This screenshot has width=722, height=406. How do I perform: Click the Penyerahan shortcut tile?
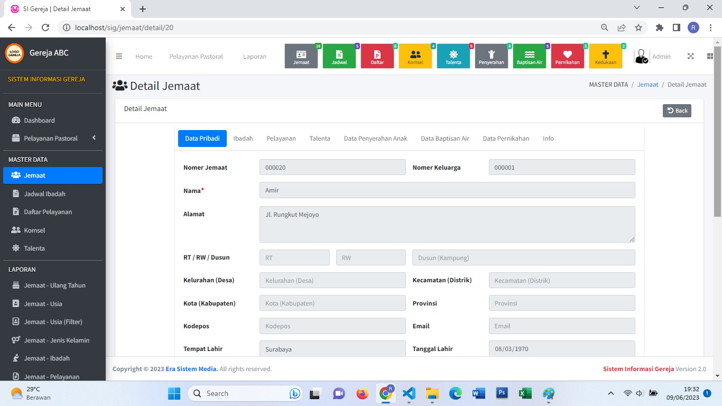click(492, 57)
